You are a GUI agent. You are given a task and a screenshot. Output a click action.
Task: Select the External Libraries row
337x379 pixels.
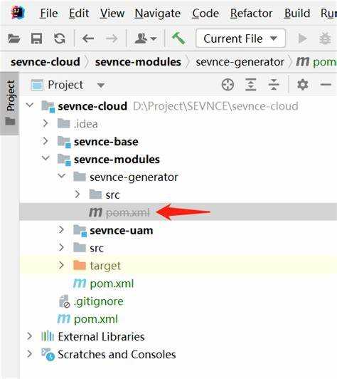pos(178,336)
